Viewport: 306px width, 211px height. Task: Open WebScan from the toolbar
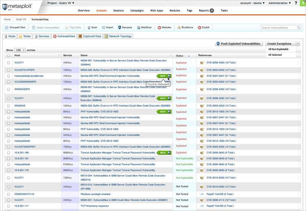(x=144, y=27)
